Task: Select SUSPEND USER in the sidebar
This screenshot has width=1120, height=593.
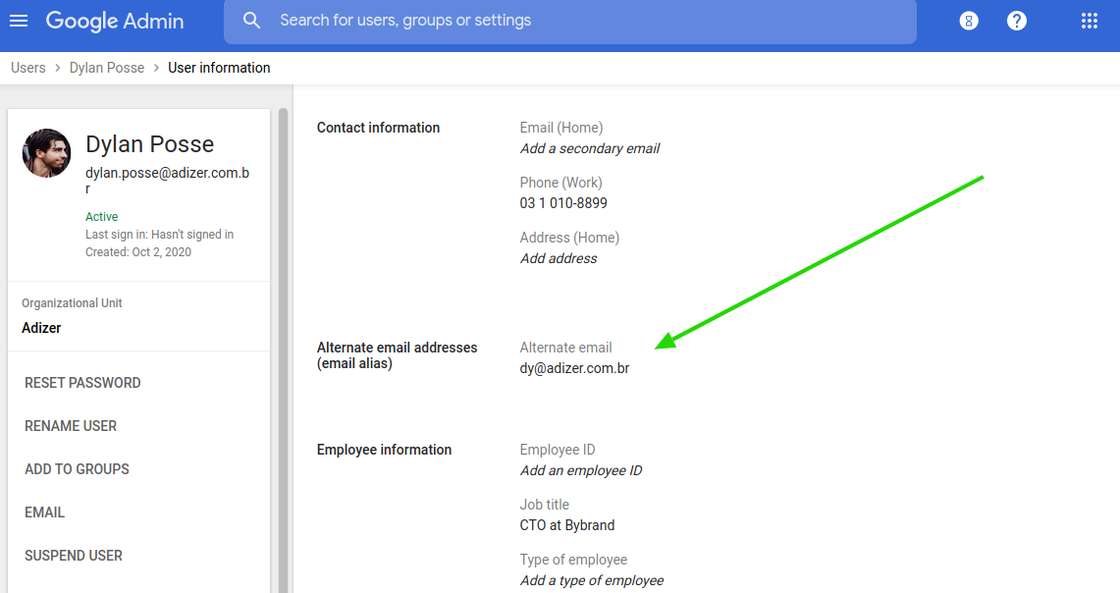Action: coord(73,555)
